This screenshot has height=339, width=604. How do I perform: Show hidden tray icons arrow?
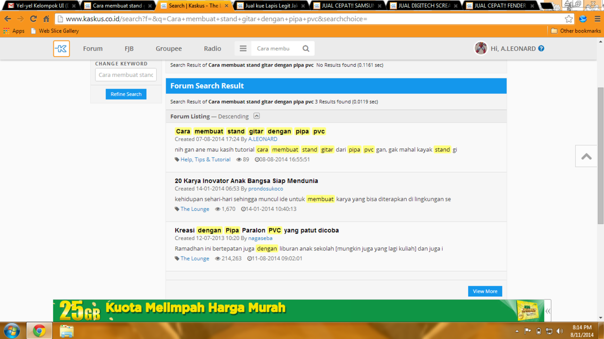pyautogui.click(x=517, y=331)
